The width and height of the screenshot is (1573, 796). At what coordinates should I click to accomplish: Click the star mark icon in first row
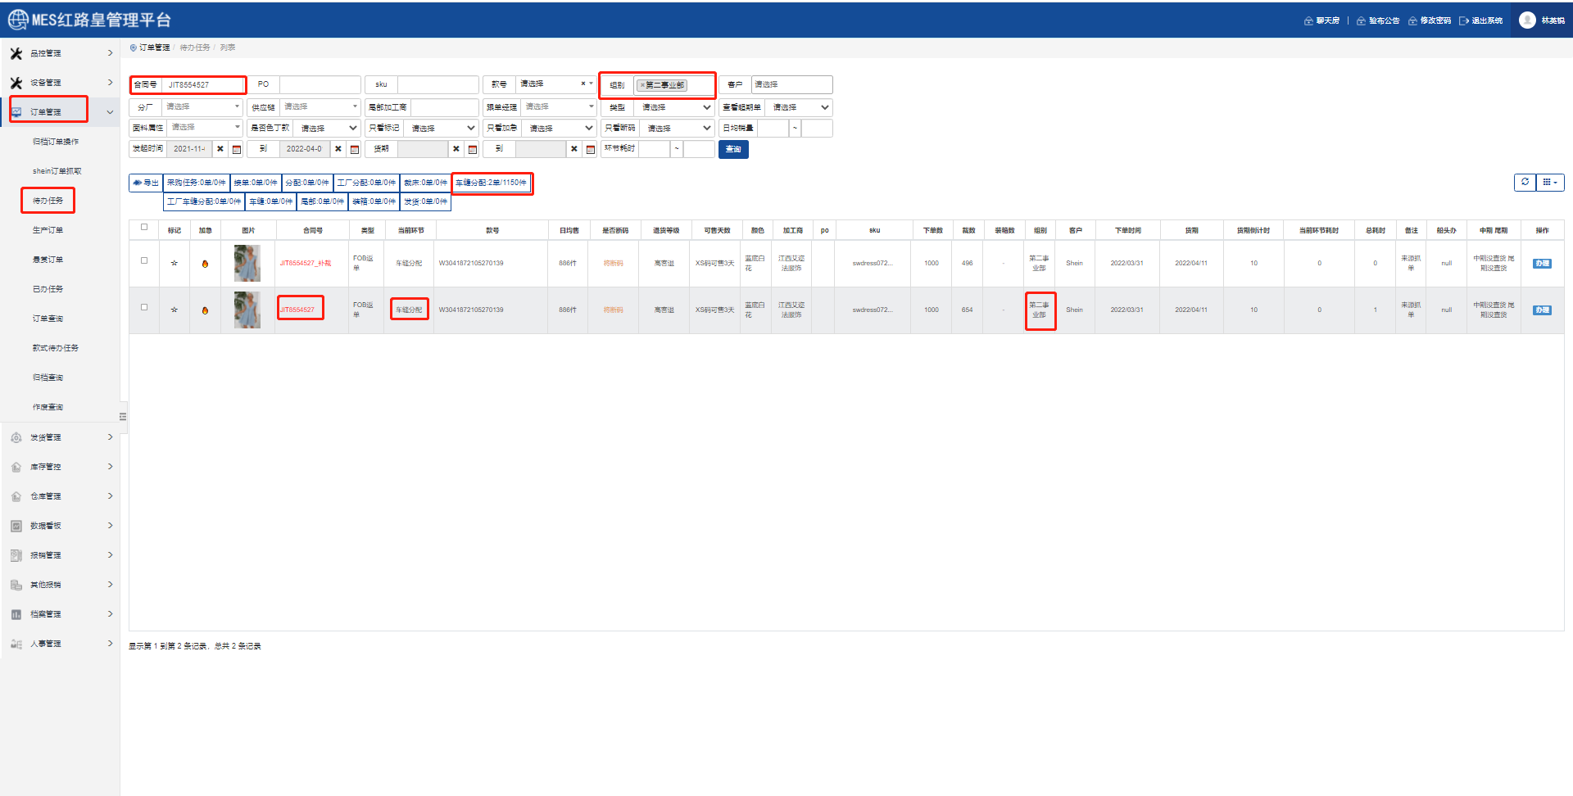[174, 264]
